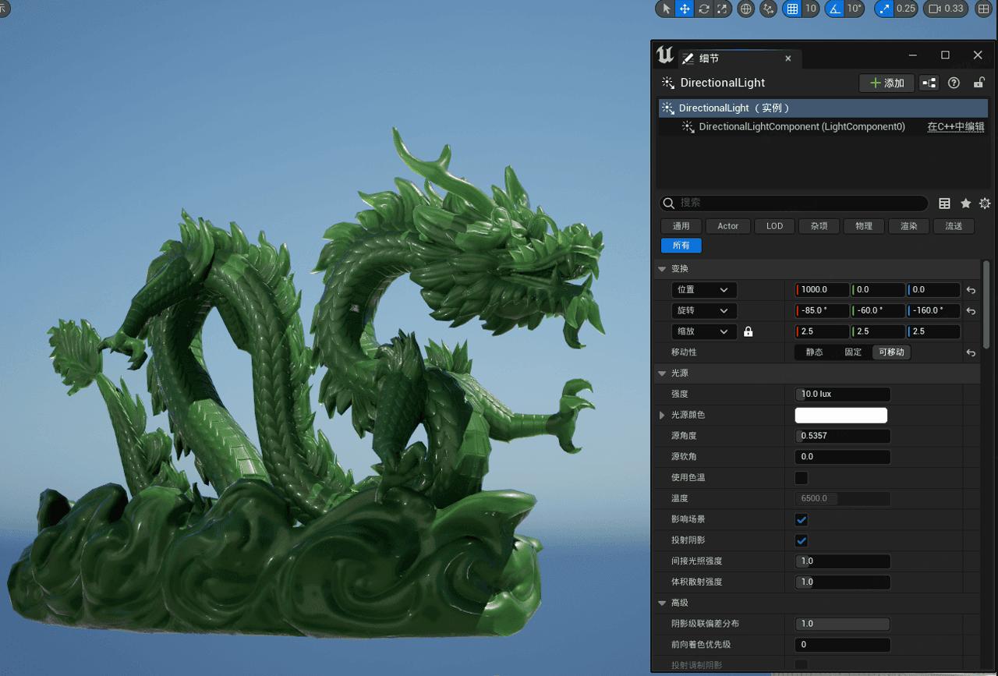Toggle surface snapping icon
Screen dimensions: 998x676
coord(769,9)
